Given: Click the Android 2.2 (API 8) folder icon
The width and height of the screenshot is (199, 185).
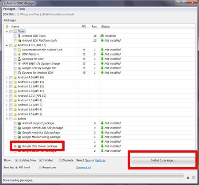Looking at the screenshot, I should pyautogui.click(x=15, y=100).
